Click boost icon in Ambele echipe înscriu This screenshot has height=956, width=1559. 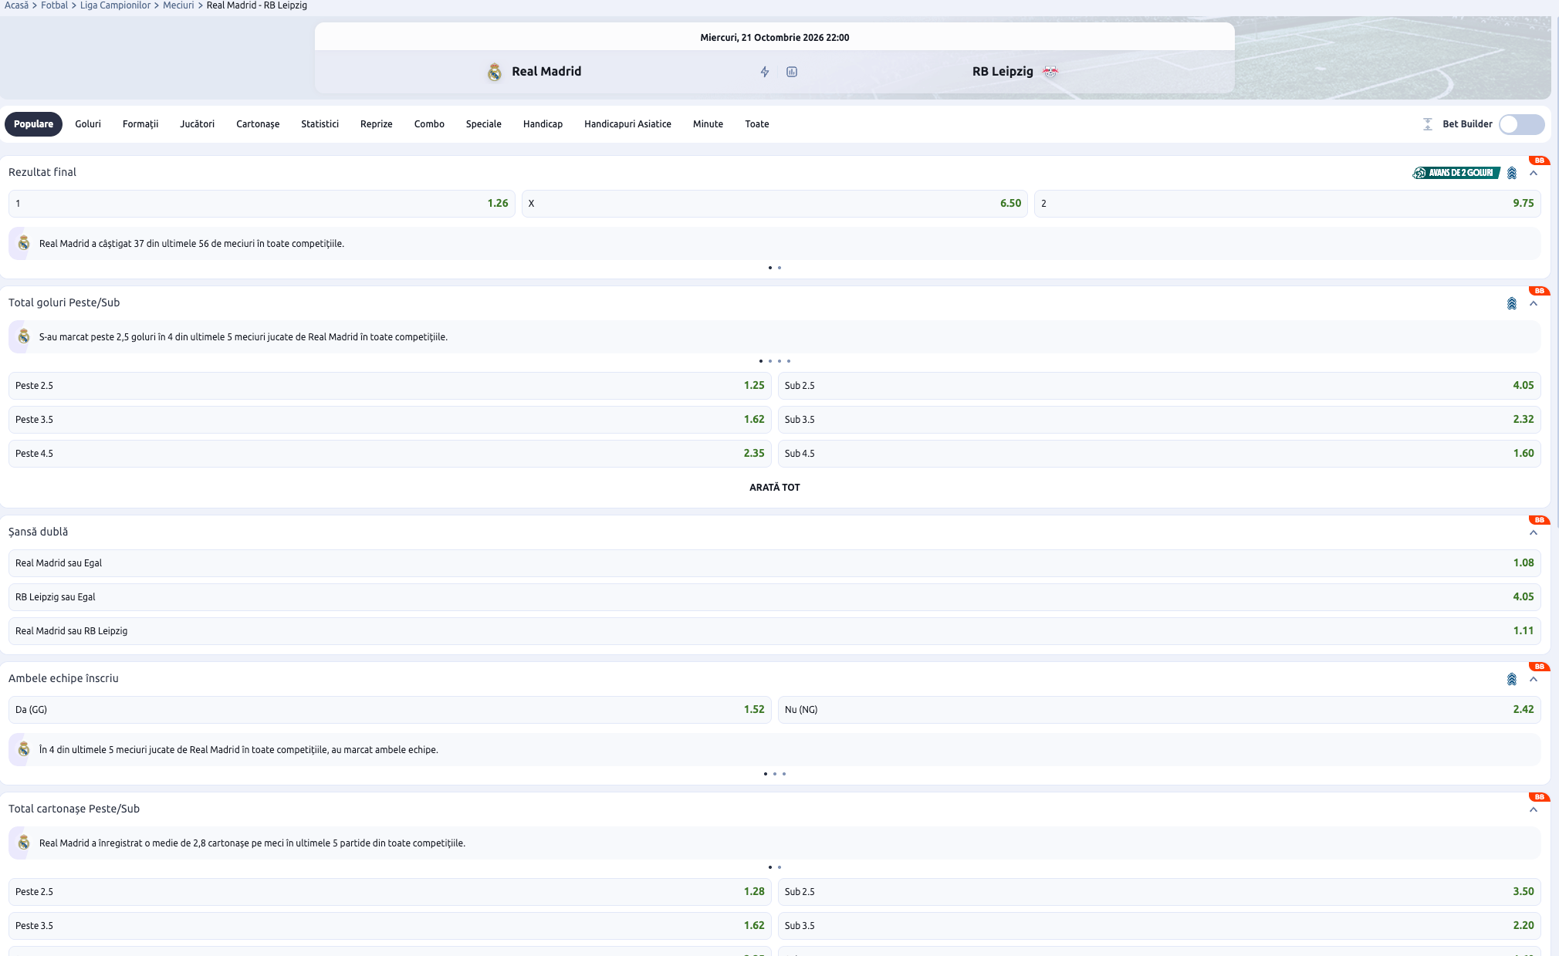click(1512, 679)
